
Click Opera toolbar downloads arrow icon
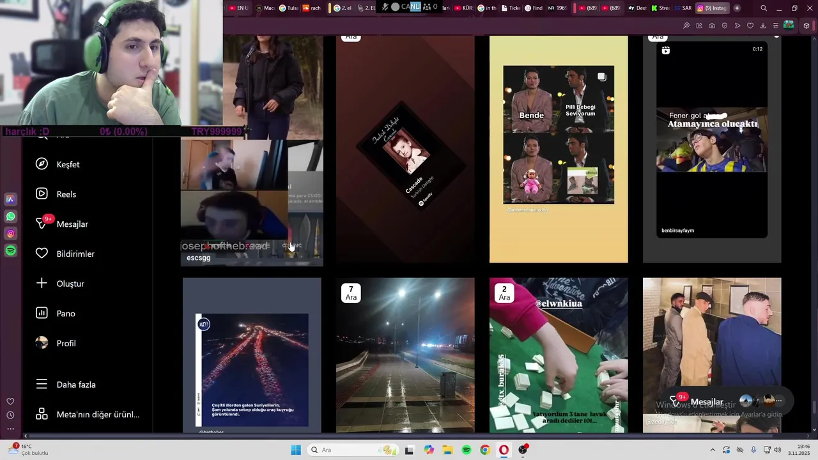pyautogui.click(x=763, y=26)
